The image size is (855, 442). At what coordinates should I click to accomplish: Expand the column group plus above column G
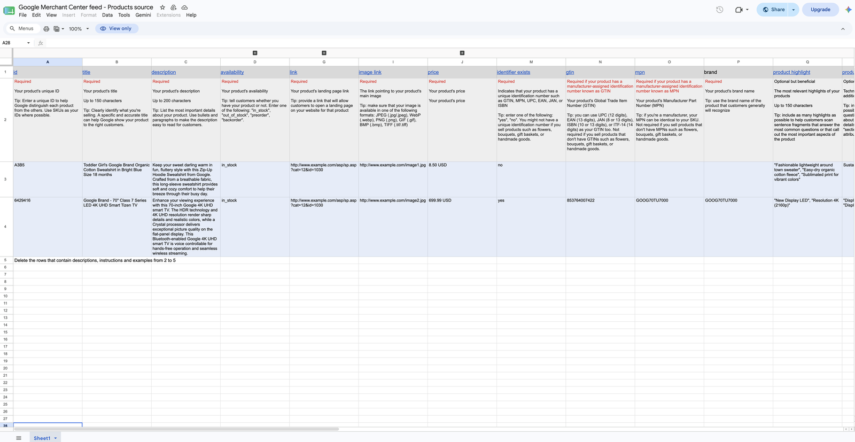[x=324, y=53]
